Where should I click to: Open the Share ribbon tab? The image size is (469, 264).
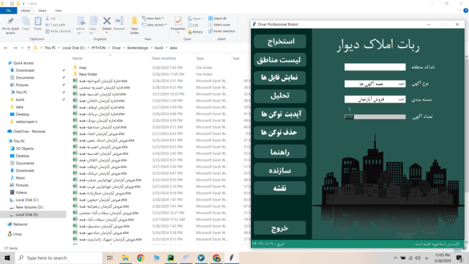coord(42,11)
